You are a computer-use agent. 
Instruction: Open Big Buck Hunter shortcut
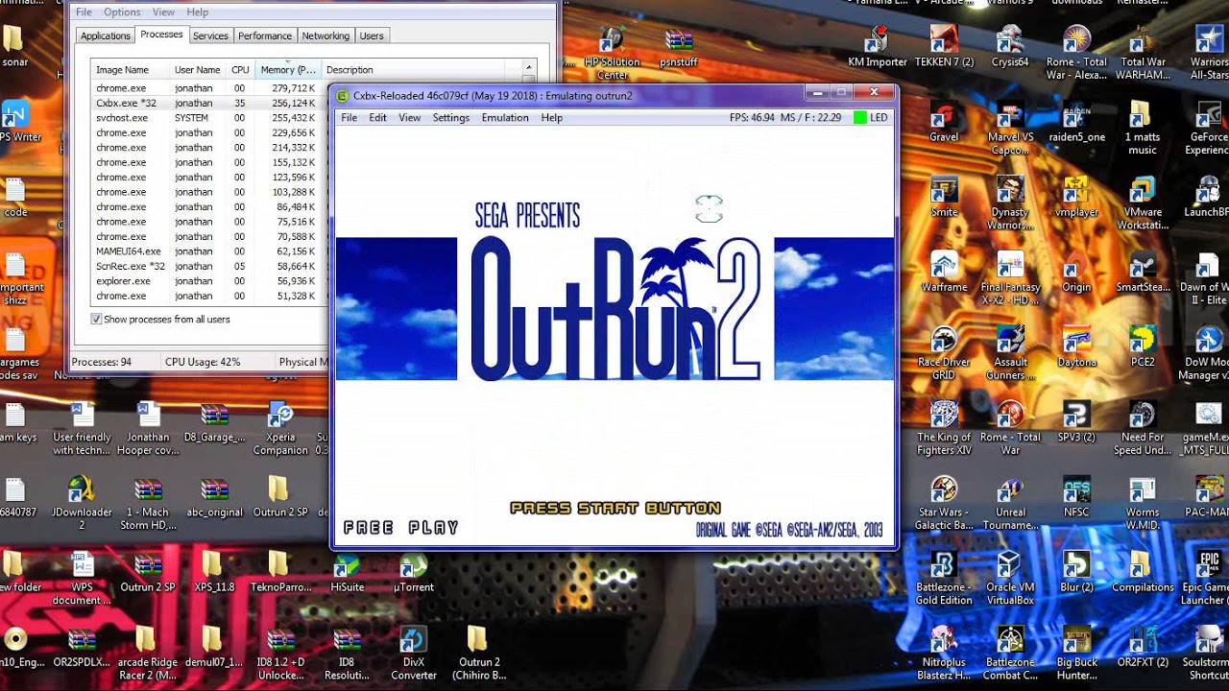pos(1076,652)
